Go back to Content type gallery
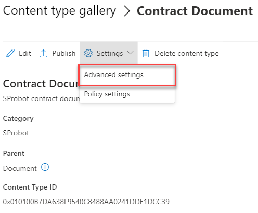 (59, 11)
